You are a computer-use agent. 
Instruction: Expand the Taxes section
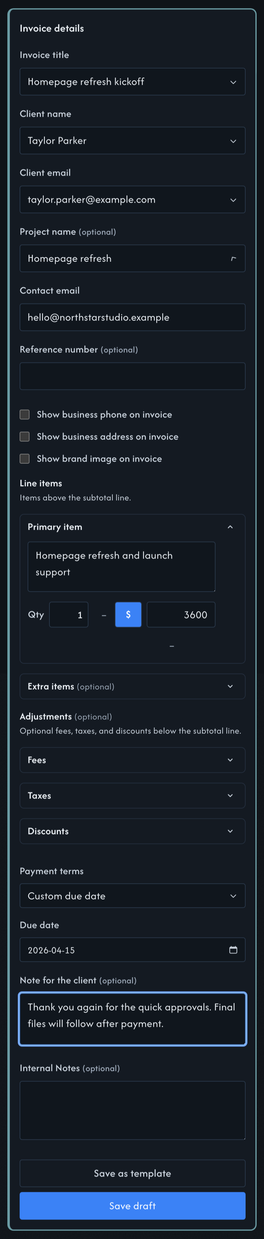click(230, 796)
